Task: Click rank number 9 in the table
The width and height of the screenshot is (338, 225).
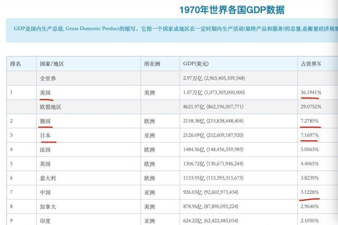Action: tap(11, 220)
